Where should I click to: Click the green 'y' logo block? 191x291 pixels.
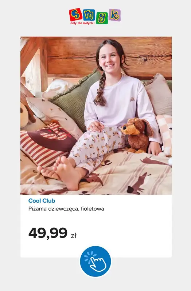102,18
